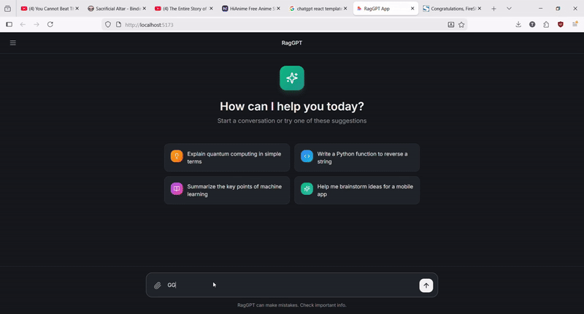Open the tracking protection shield icon
Screen dimensions: 584x314
click(x=107, y=25)
